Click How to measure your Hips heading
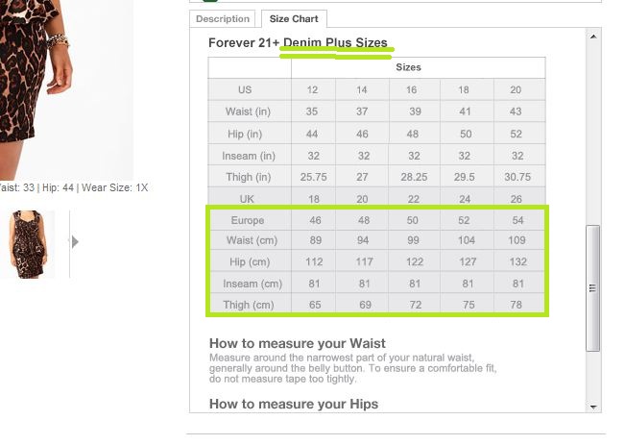Screen dimensions: 625x445 pyautogui.click(x=294, y=404)
